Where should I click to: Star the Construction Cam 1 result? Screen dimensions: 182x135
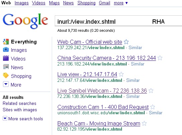click(153, 107)
